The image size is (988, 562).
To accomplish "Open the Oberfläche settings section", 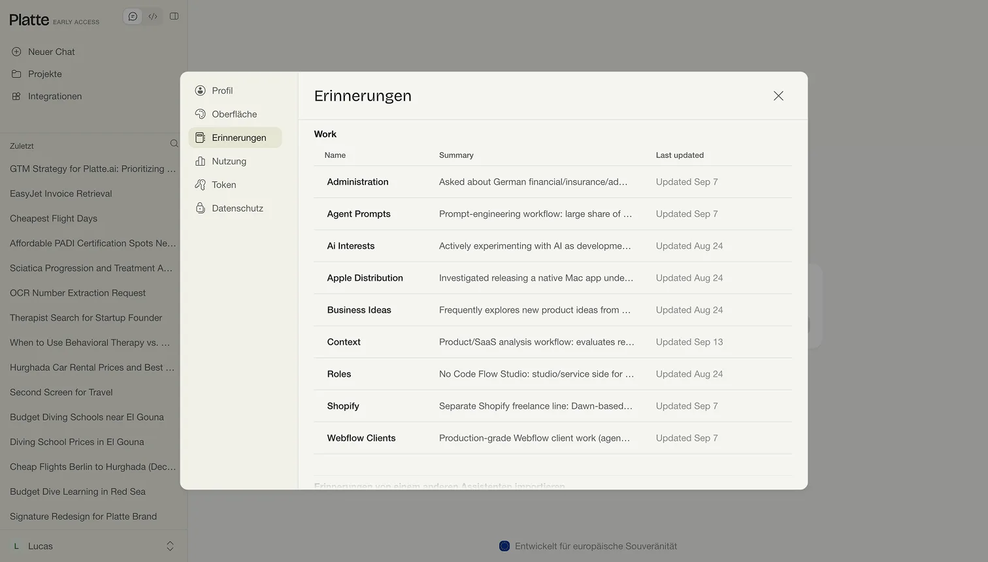I will click(235, 114).
